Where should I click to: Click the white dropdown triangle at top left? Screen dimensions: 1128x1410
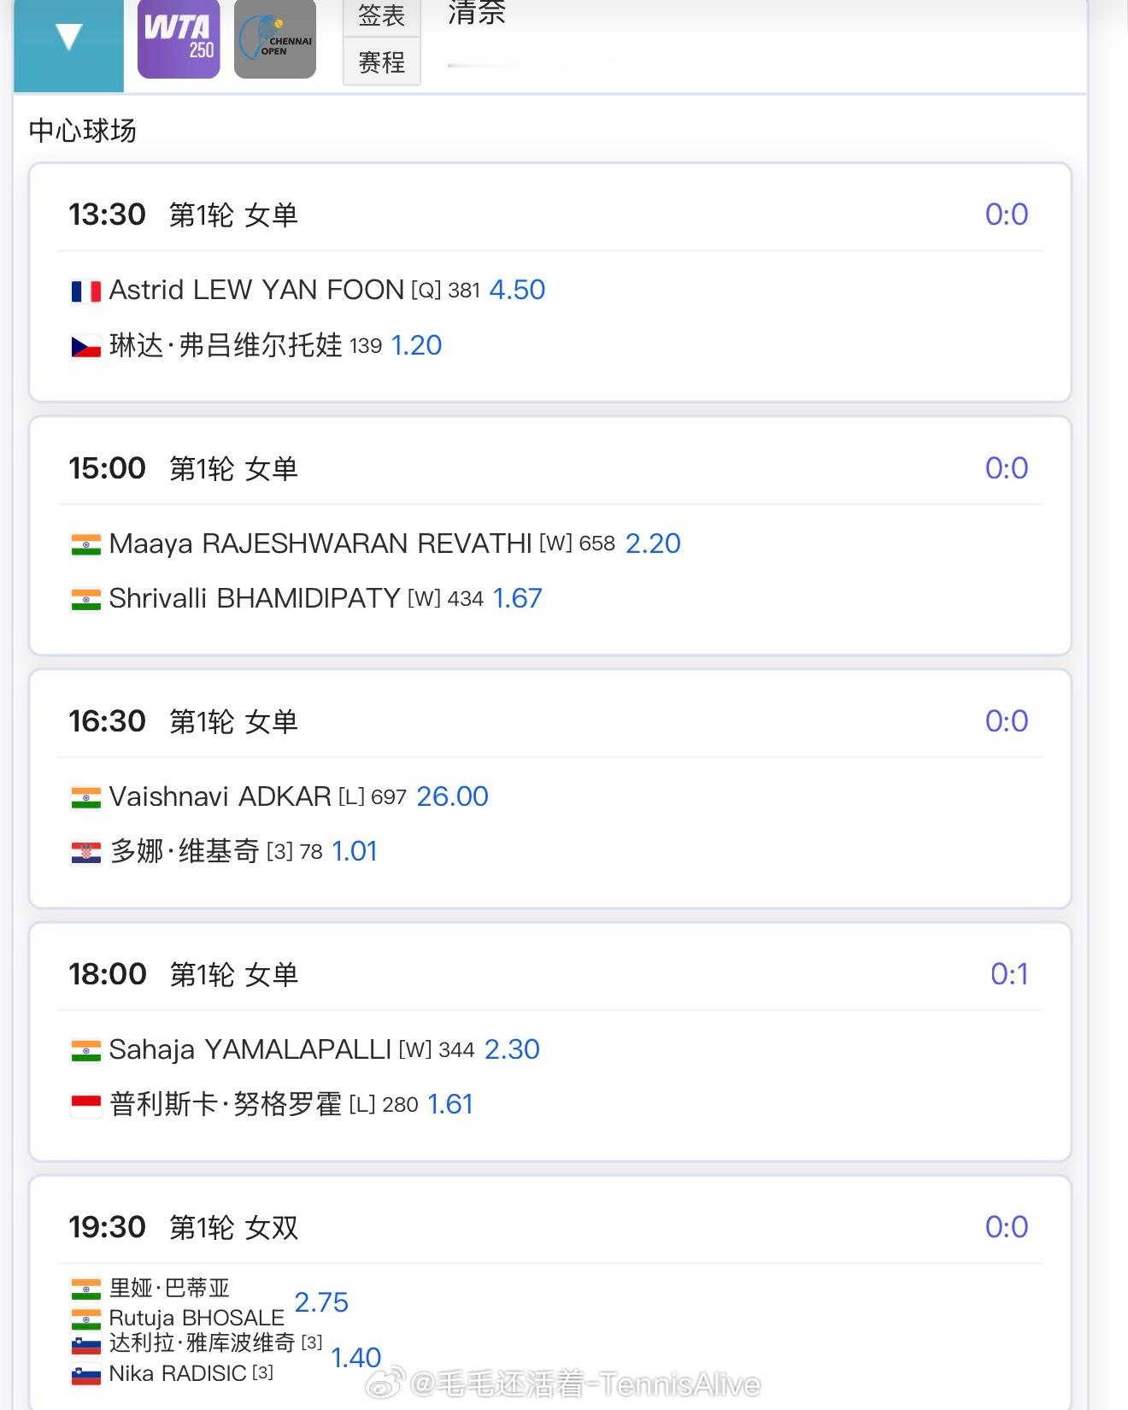tap(68, 37)
